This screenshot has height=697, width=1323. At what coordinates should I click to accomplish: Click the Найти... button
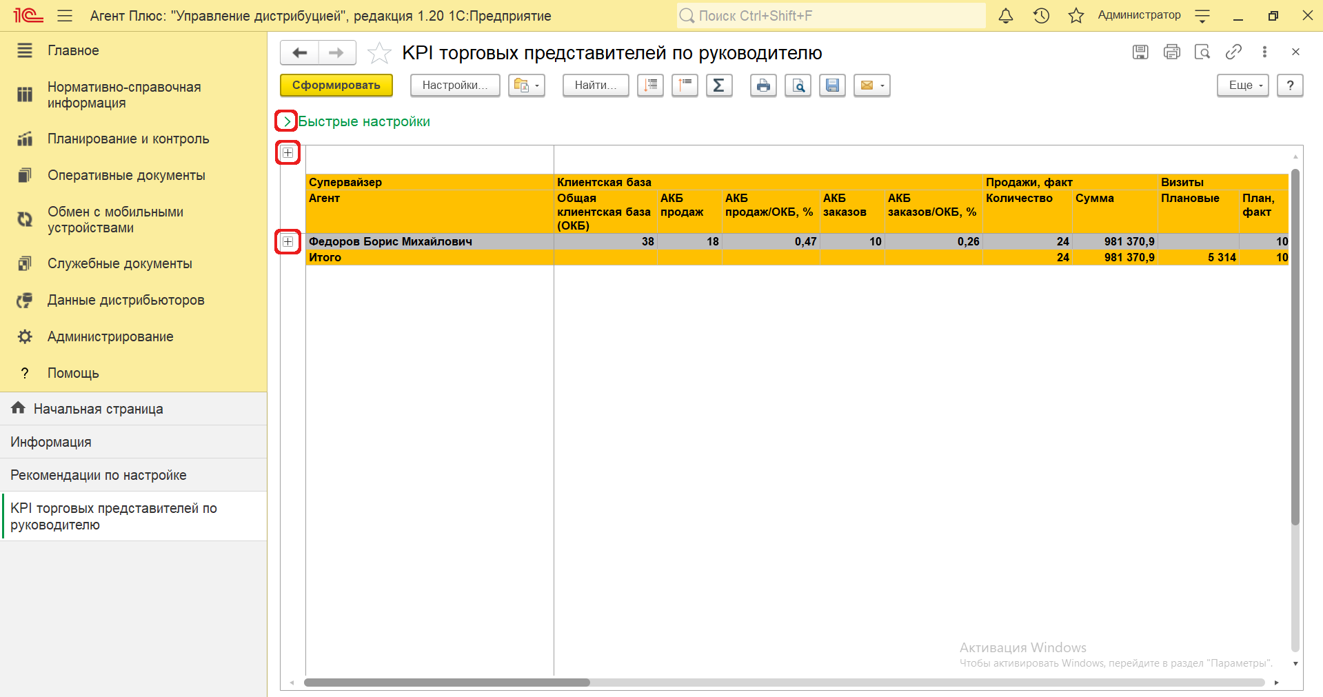(596, 85)
